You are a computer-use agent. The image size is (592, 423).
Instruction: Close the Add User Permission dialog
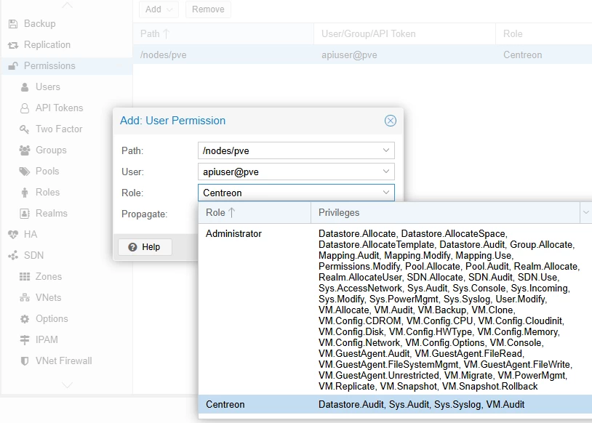click(x=391, y=121)
